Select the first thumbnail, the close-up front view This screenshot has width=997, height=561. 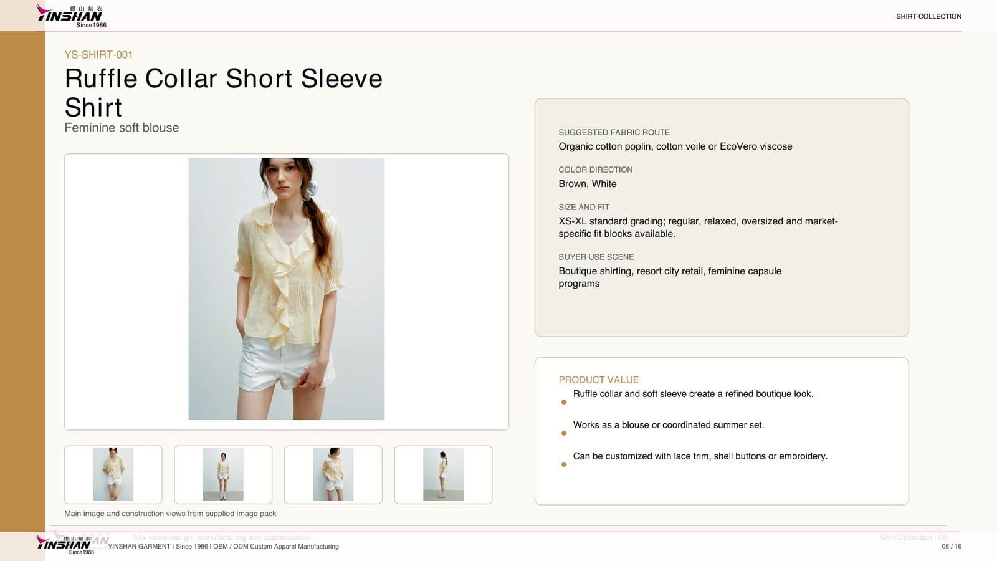coord(113,474)
